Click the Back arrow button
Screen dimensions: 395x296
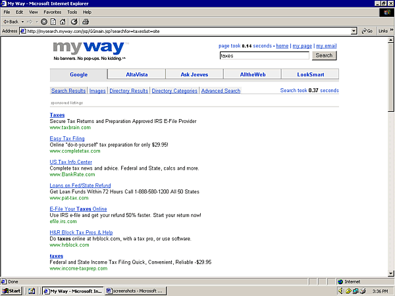(11, 21)
